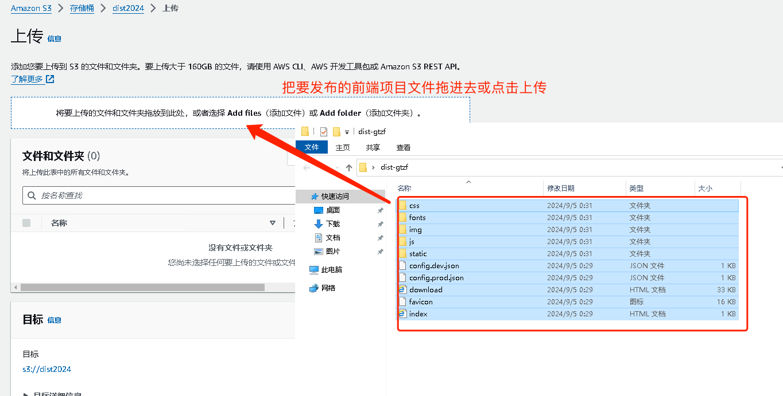
Task: Select 图片 in the navigation pane
Action: (x=333, y=251)
